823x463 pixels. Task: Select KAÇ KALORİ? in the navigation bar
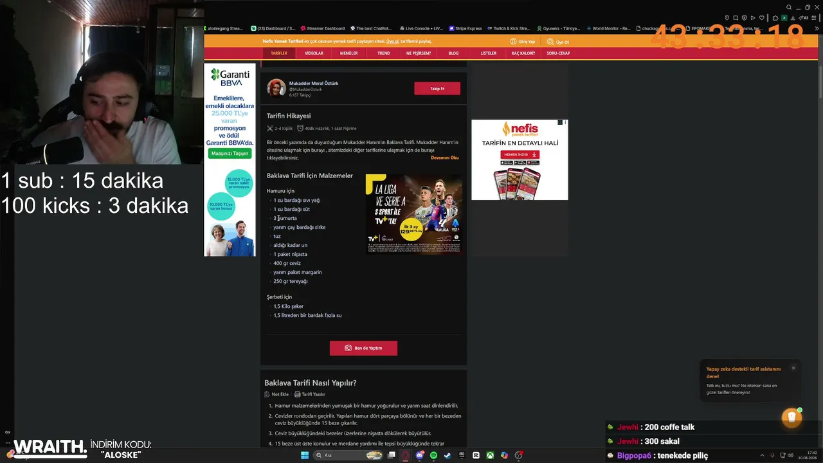click(x=523, y=53)
